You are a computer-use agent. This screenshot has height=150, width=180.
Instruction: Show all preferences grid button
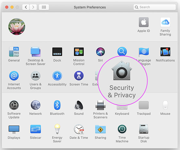(x=44, y=7)
